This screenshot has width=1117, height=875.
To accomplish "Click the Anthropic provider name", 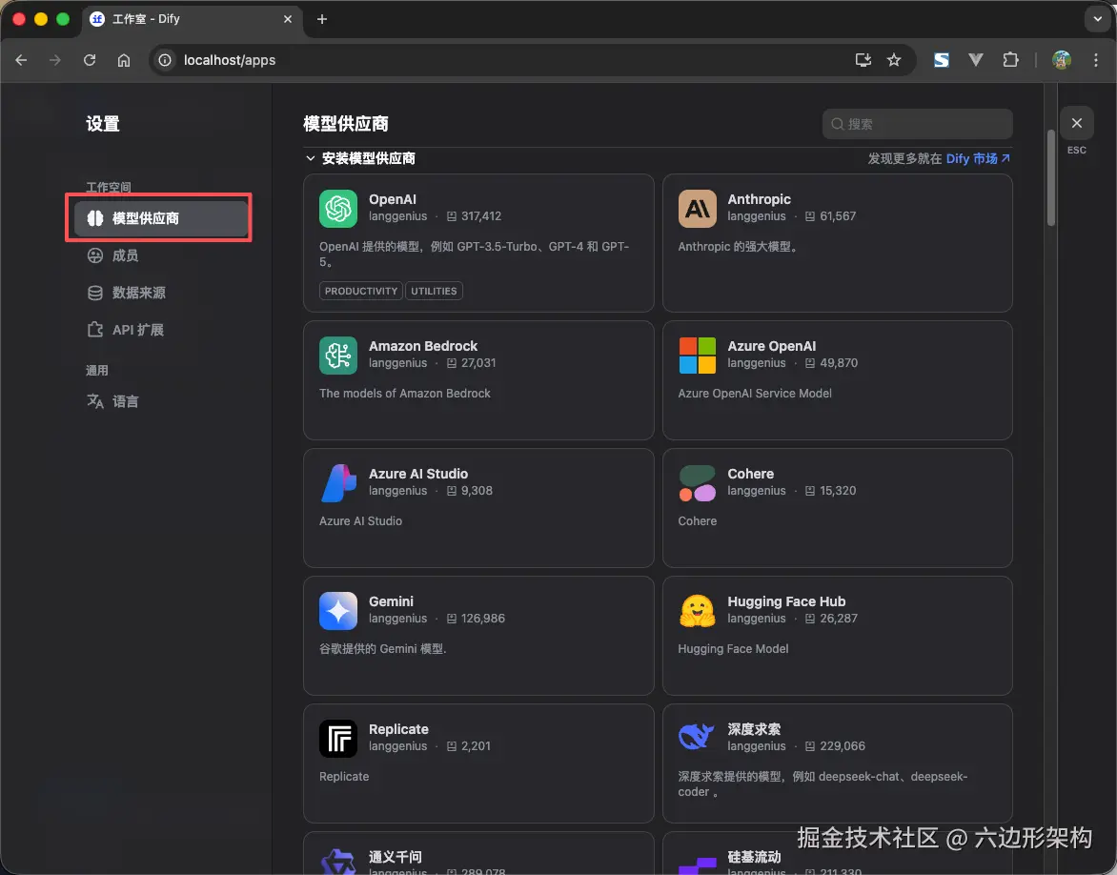I will tap(760, 199).
